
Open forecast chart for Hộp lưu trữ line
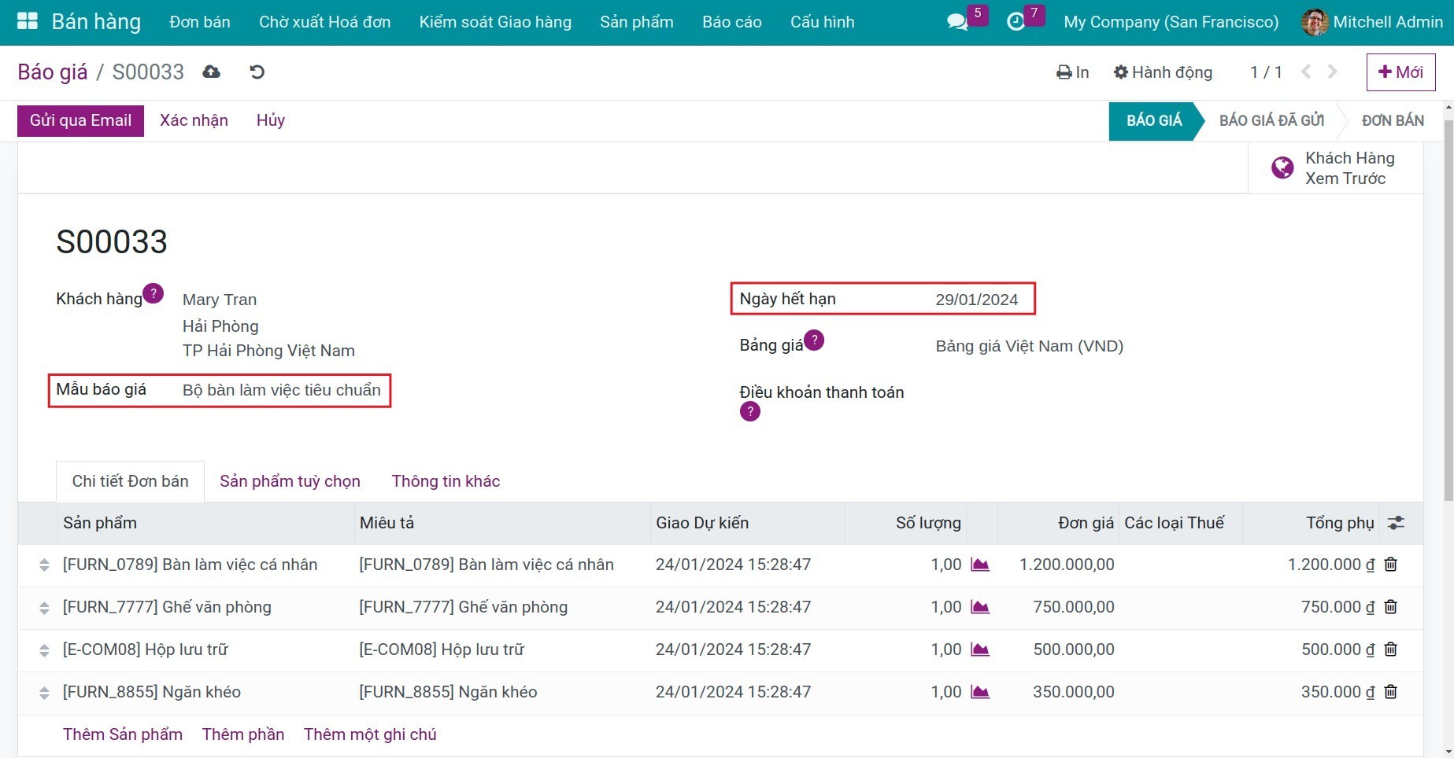coord(980,649)
